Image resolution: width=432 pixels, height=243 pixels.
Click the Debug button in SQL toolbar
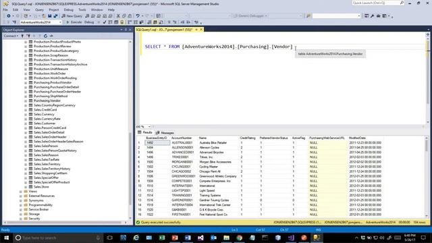pyautogui.click(x=88, y=22)
